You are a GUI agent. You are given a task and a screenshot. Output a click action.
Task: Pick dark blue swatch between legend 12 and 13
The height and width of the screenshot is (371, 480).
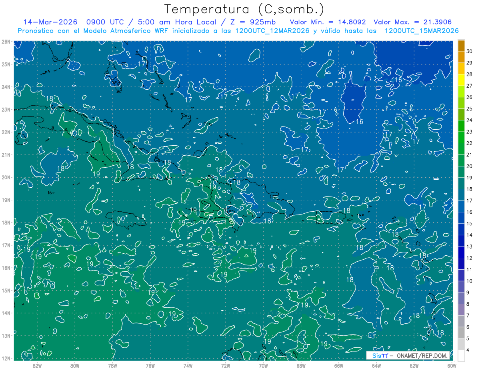[x=462, y=253]
